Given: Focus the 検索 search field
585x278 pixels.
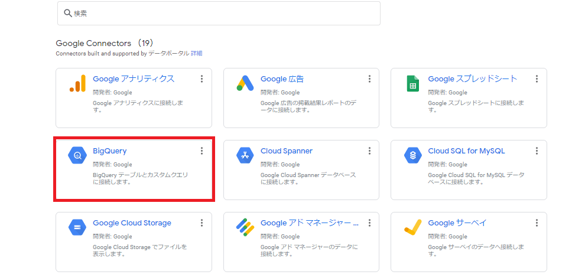Looking at the screenshot, I should pos(219,14).
